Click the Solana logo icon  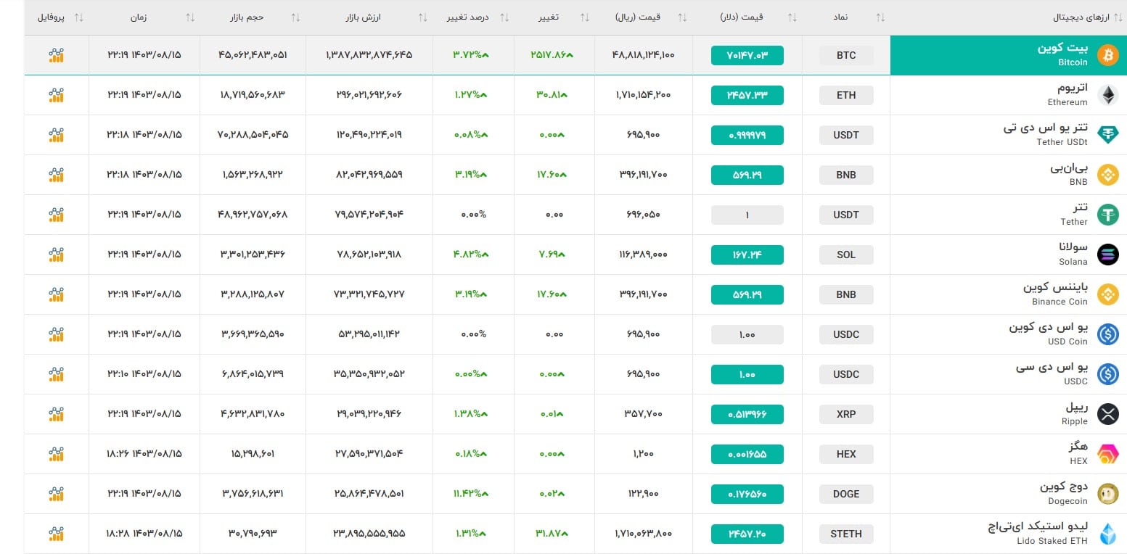(1107, 255)
